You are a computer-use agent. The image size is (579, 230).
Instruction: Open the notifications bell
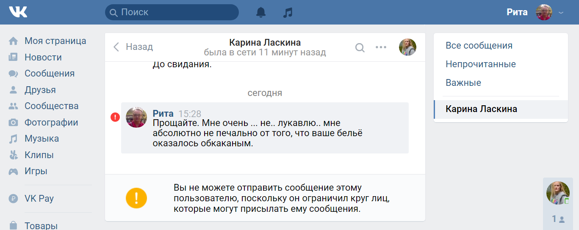click(261, 13)
